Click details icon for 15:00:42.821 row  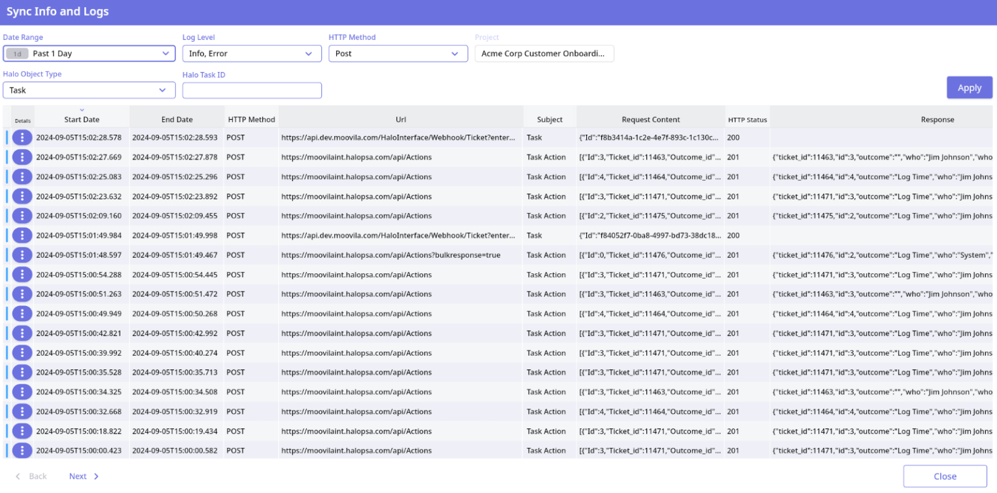22,333
